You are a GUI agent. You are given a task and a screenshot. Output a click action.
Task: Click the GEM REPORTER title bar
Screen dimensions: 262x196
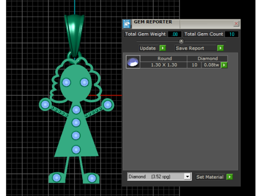coord(182,24)
